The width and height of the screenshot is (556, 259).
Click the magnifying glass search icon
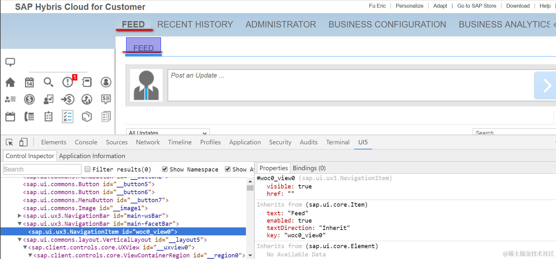49,82
